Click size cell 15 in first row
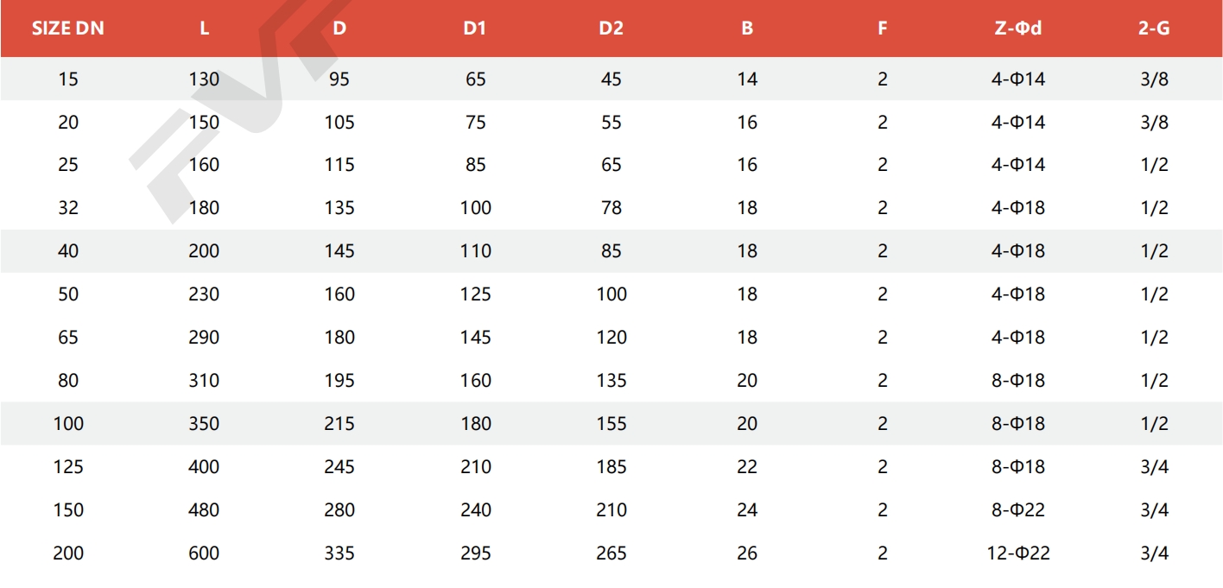The height and width of the screenshot is (588, 1223). (68, 79)
